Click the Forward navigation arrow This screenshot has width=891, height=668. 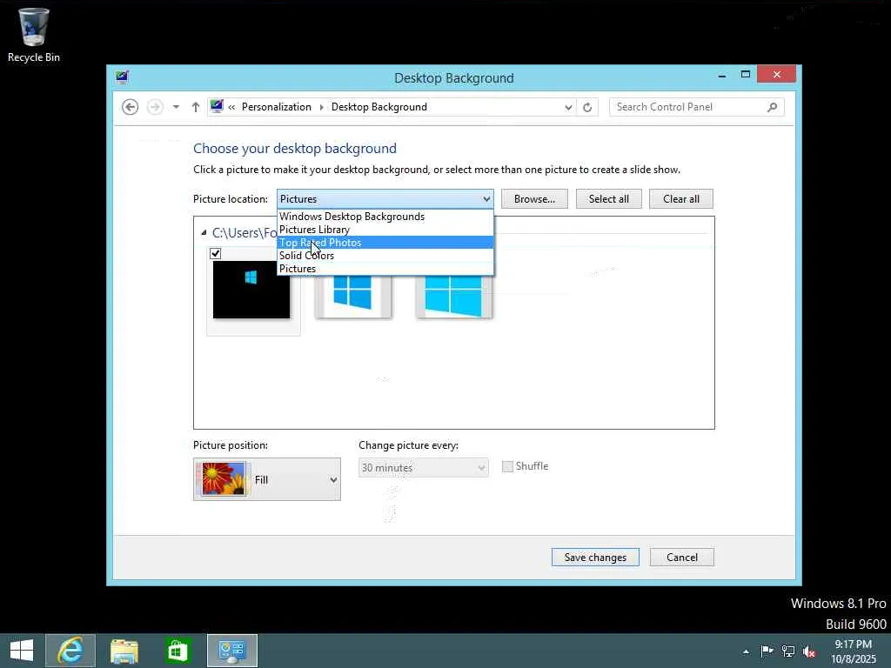(155, 107)
